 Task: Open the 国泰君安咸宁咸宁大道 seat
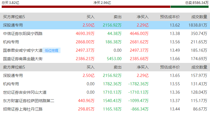pos(23,50)
